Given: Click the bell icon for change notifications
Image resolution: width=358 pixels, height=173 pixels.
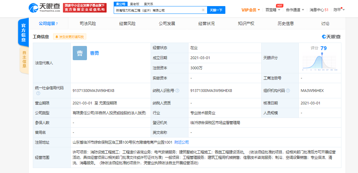Looking at the screenshot, I should [x=57, y=37].
